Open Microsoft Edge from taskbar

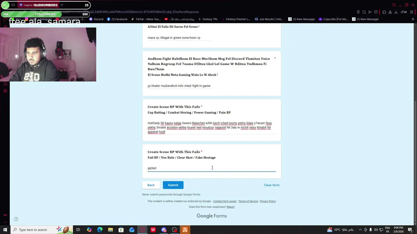(x=100, y=230)
